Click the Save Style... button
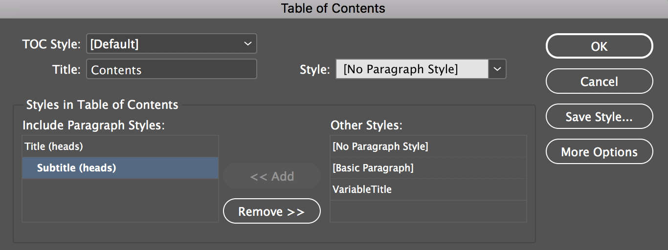The width and height of the screenshot is (668, 250). tap(599, 117)
